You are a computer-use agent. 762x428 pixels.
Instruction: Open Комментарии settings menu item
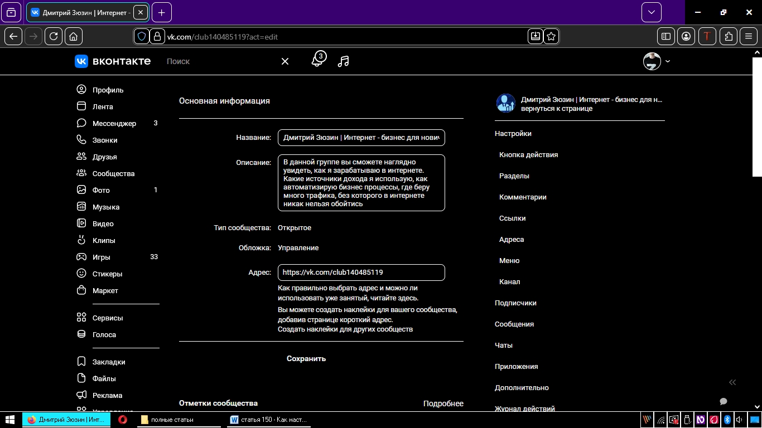coord(523,197)
